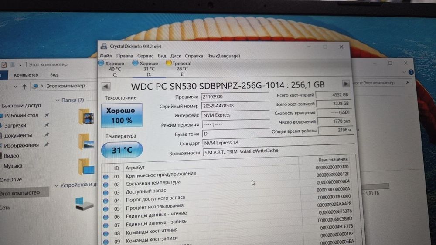
Task: Select the Videos folder icon with film strip
Action: pos(86,117)
